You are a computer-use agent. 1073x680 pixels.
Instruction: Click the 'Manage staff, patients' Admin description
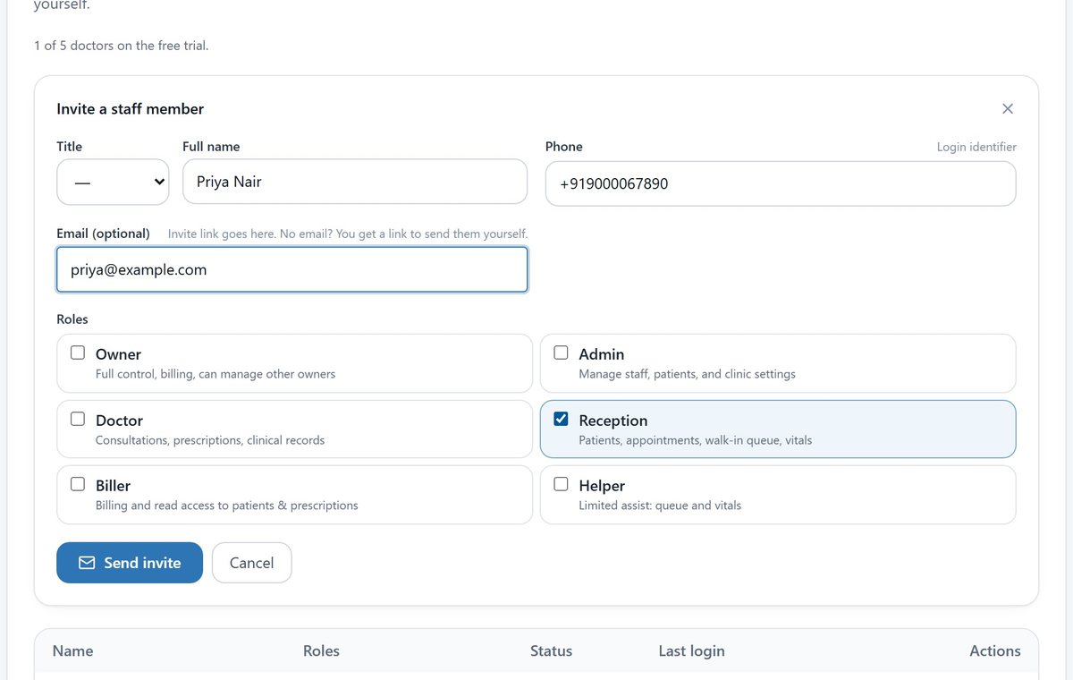point(687,374)
